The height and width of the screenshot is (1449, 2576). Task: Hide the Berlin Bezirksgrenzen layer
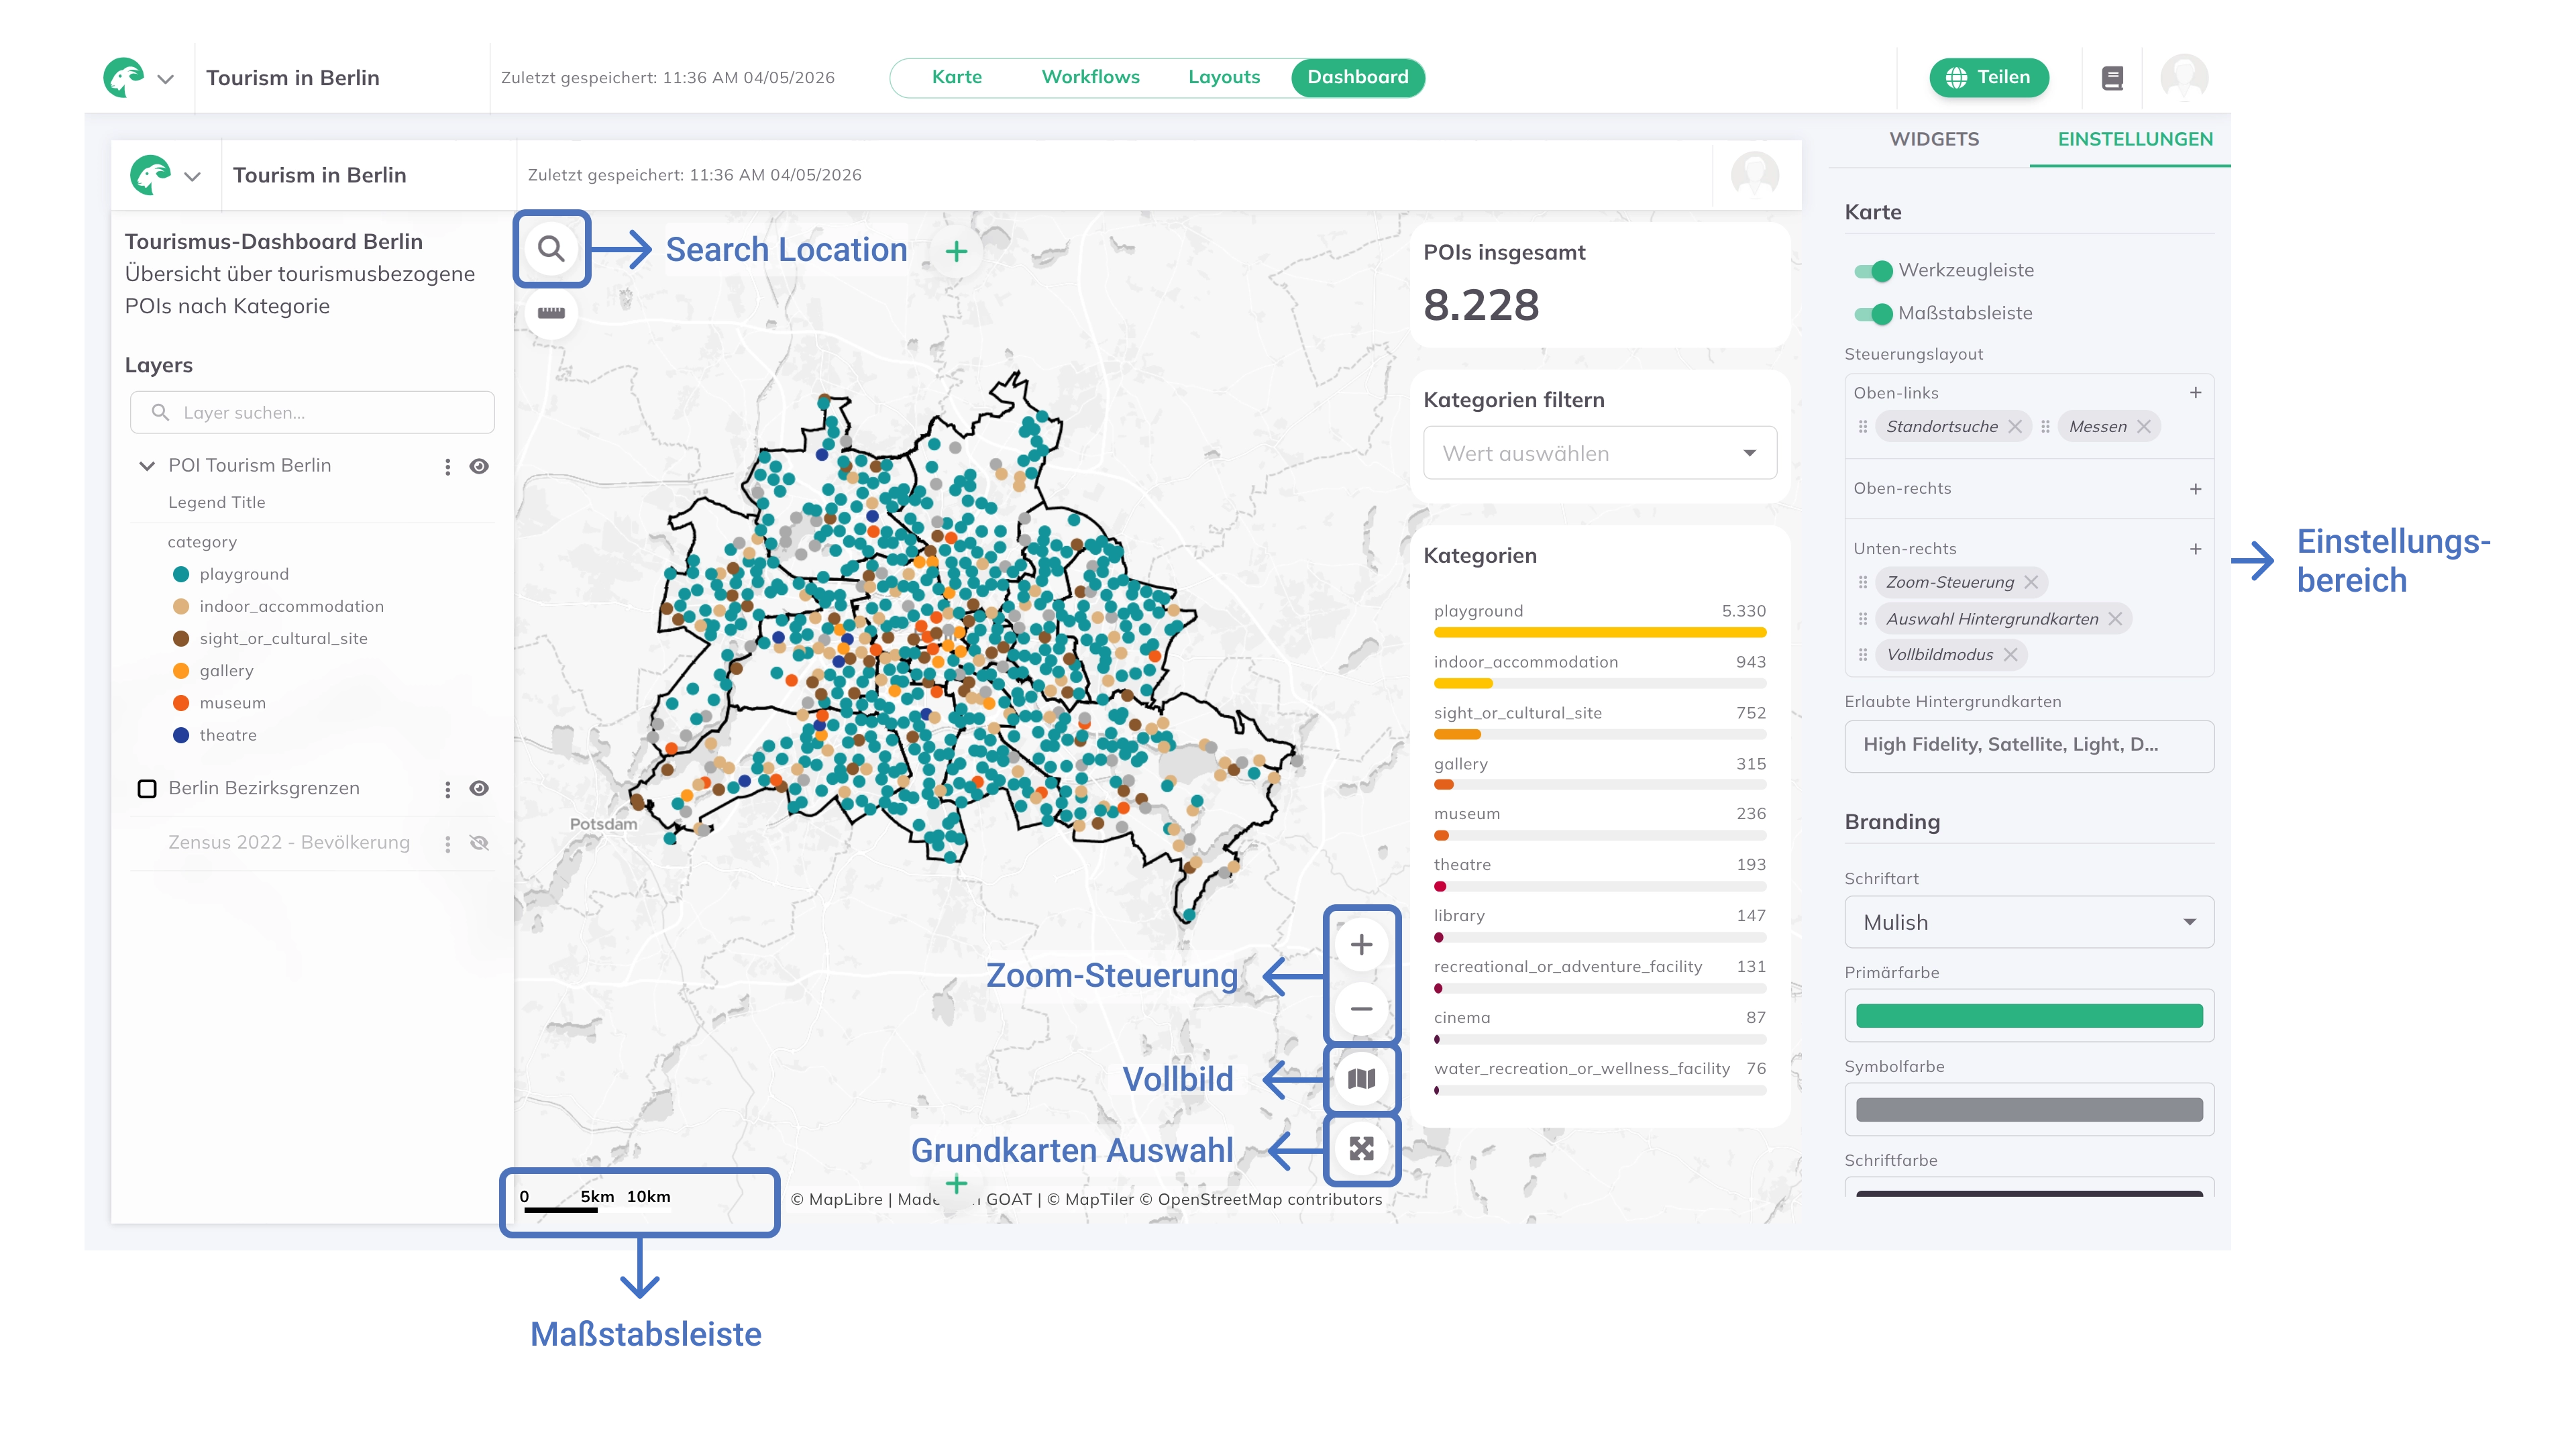(x=479, y=789)
